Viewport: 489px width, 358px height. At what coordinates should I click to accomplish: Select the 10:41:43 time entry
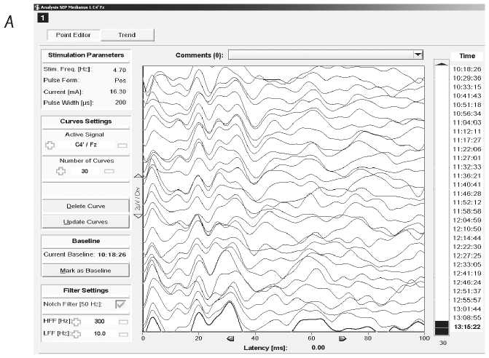[x=467, y=96]
